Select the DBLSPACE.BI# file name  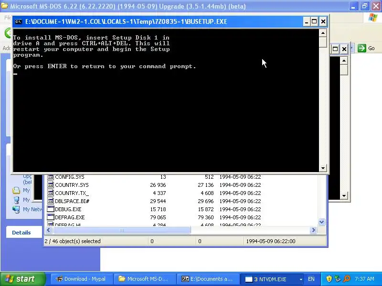(72, 201)
